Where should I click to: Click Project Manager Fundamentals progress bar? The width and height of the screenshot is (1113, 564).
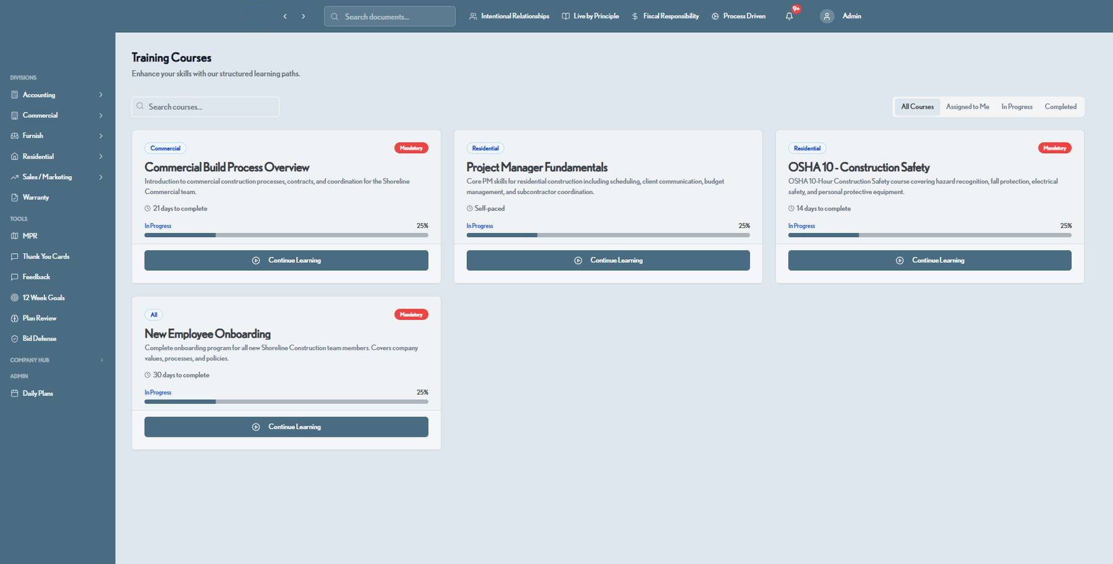click(608, 235)
